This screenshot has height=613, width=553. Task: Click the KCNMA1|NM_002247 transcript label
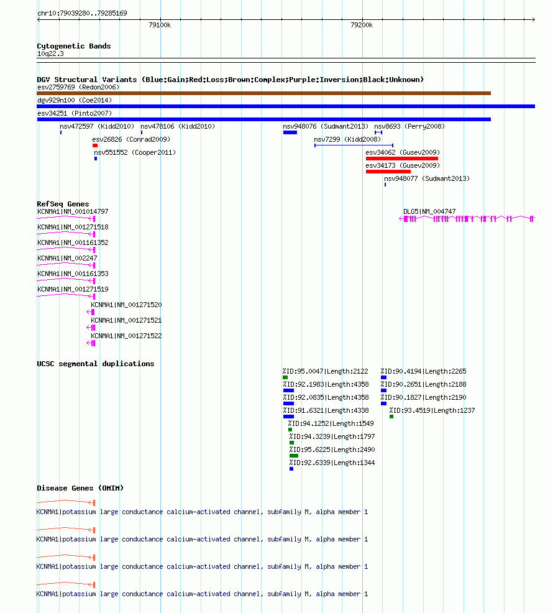[x=67, y=259]
